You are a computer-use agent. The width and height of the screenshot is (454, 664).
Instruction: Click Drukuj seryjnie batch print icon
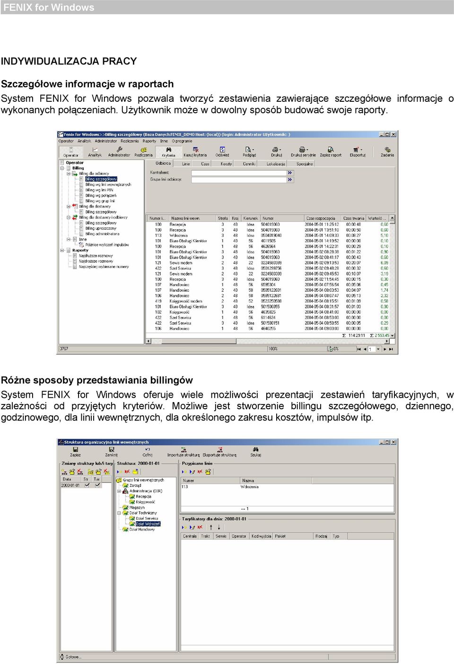click(303, 152)
